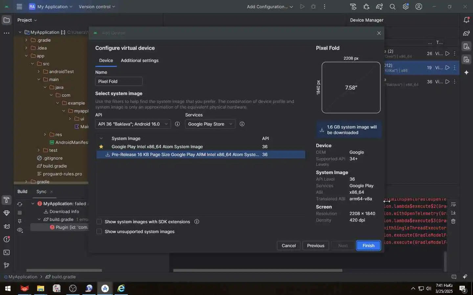Viewport: 473px width, 295px height.
Task: Close the Add Device dialog
Action: click(379, 33)
